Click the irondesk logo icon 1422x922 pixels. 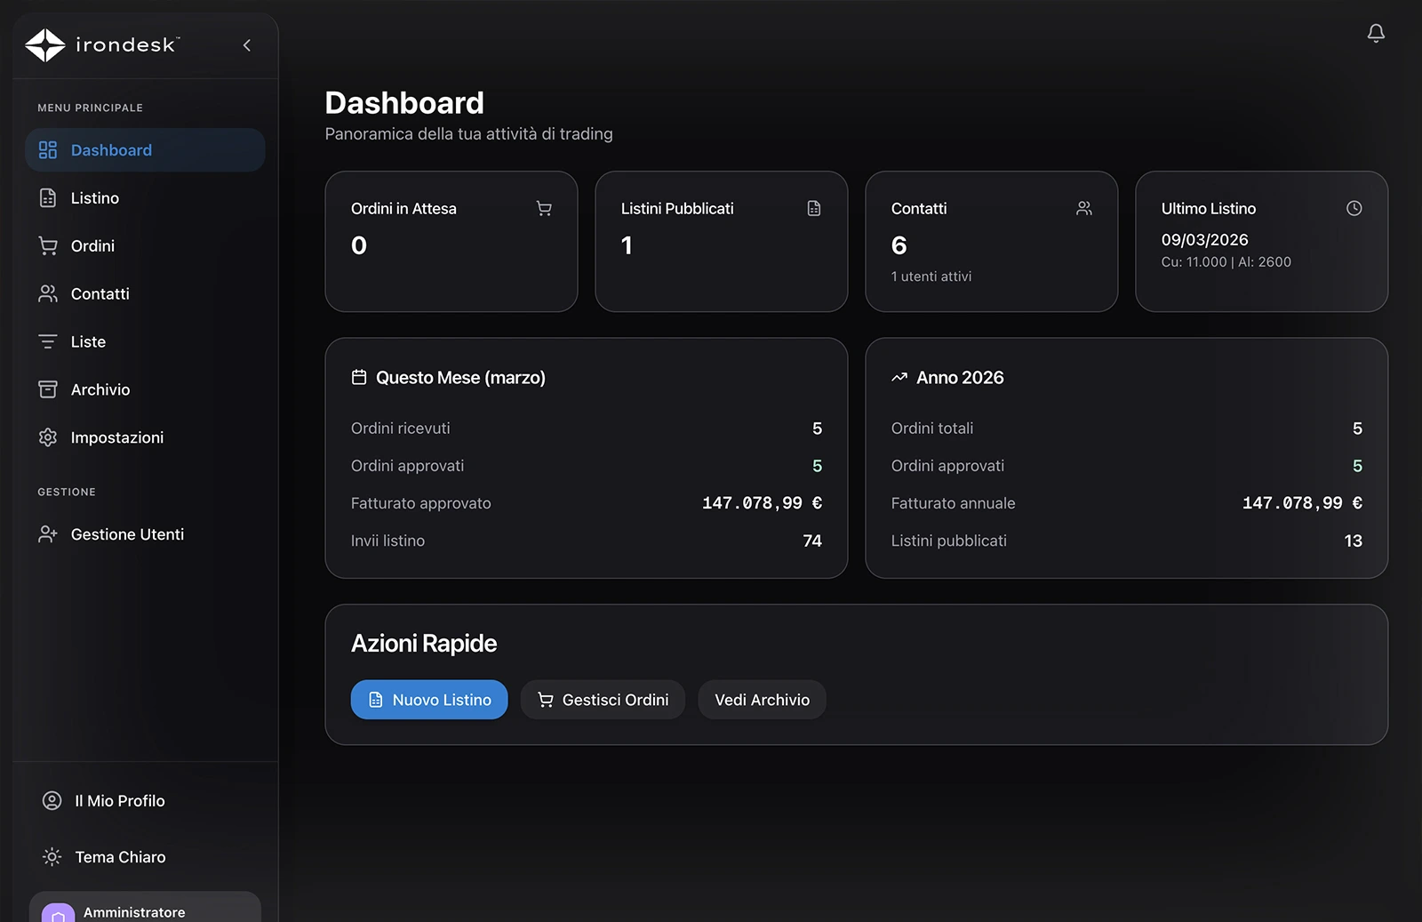coord(45,45)
